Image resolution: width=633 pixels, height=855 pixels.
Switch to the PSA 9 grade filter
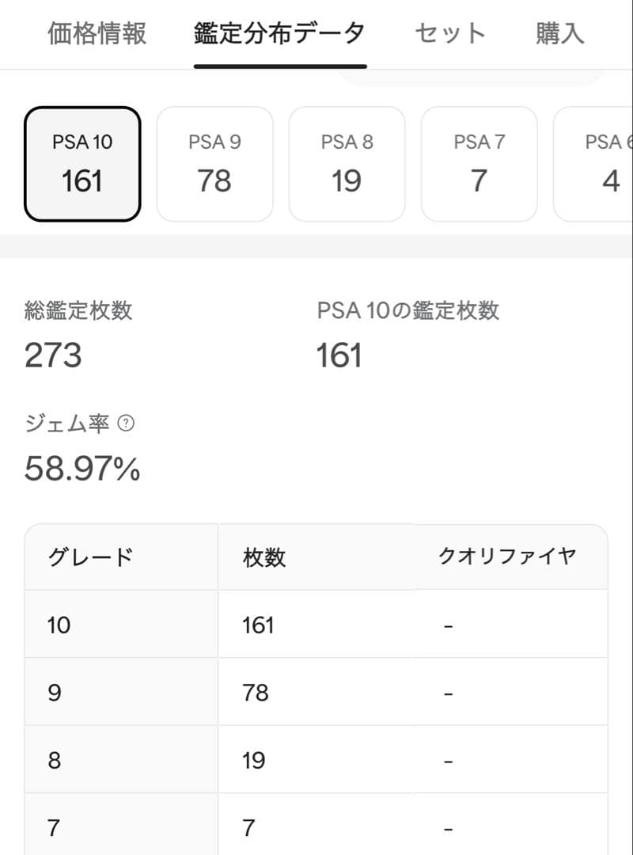[x=214, y=162]
